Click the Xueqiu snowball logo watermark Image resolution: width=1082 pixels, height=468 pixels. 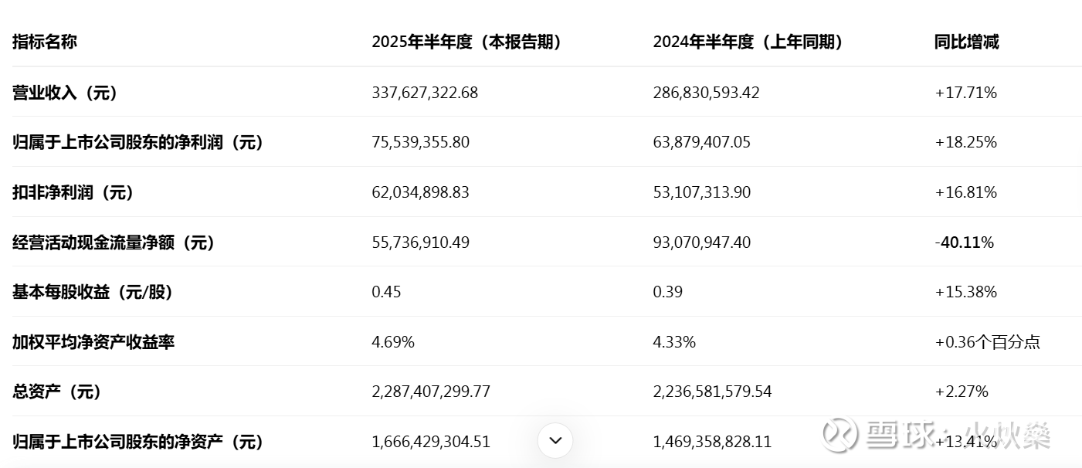839,435
